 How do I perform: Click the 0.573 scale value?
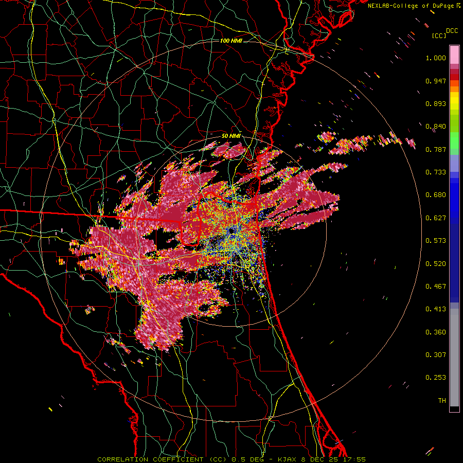pyautogui.click(x=436, y=241)
